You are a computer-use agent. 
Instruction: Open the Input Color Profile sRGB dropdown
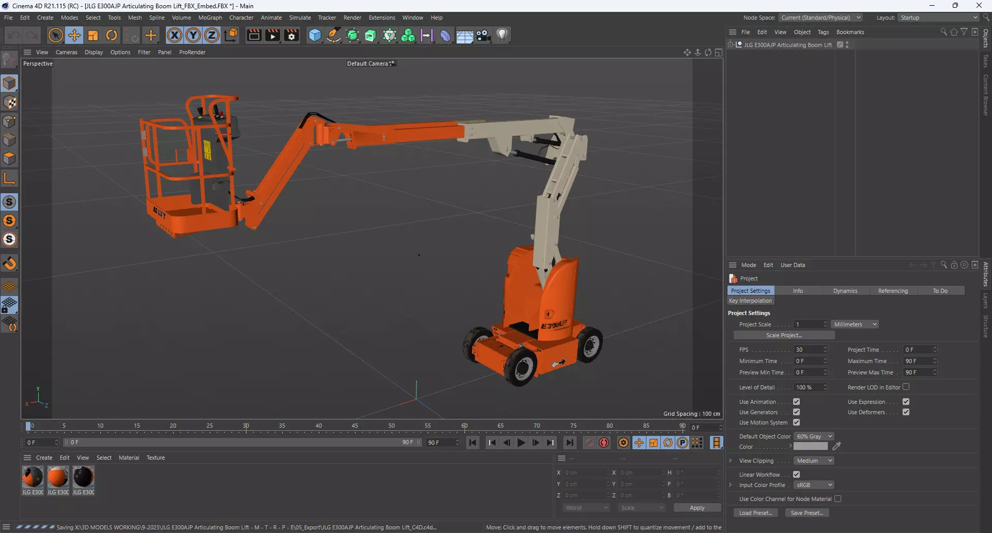[x=814, y=485]
